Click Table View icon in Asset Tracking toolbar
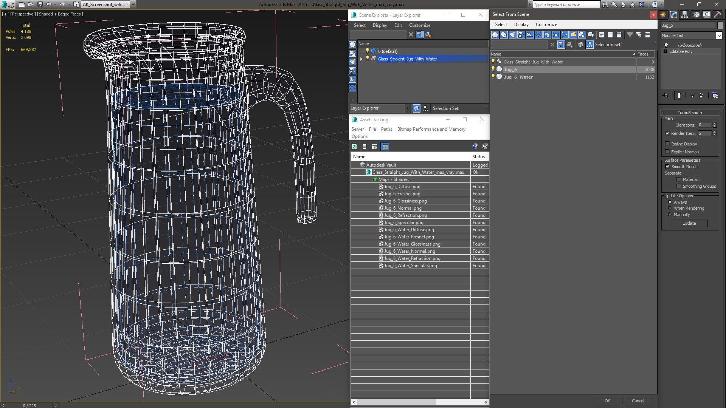The image size is (726, 408). [385, 147]
